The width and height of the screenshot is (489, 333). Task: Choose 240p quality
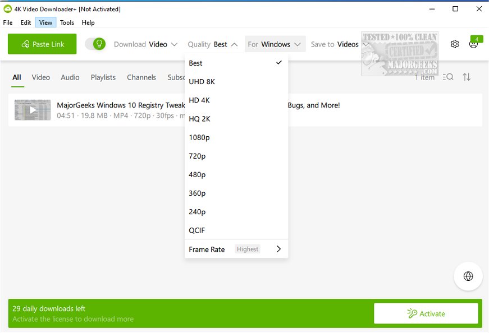[x=236, y=212]
